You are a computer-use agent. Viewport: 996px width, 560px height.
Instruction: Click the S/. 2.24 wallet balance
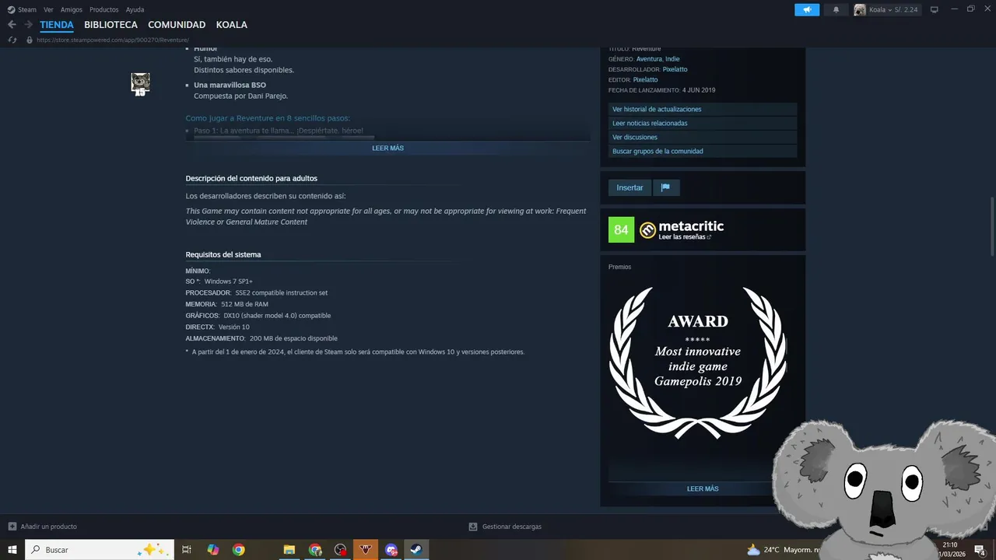click(x=904, y=9)
